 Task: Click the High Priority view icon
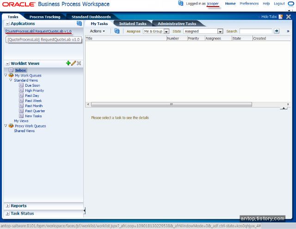point(21,90)
